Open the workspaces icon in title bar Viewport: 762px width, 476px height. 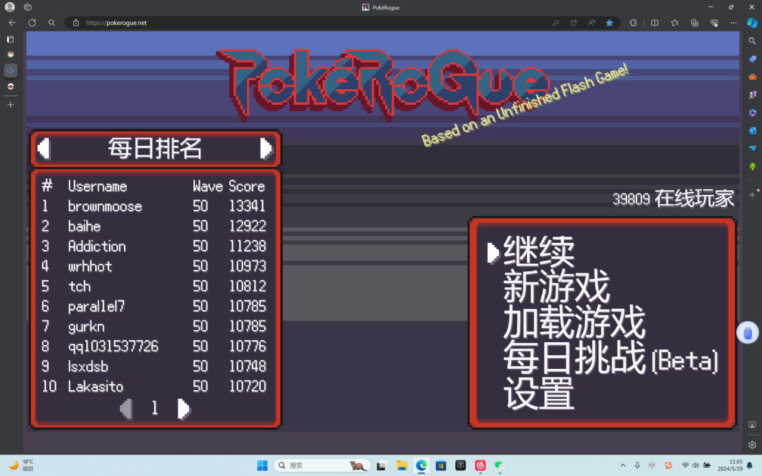click(x=28, y=7)
